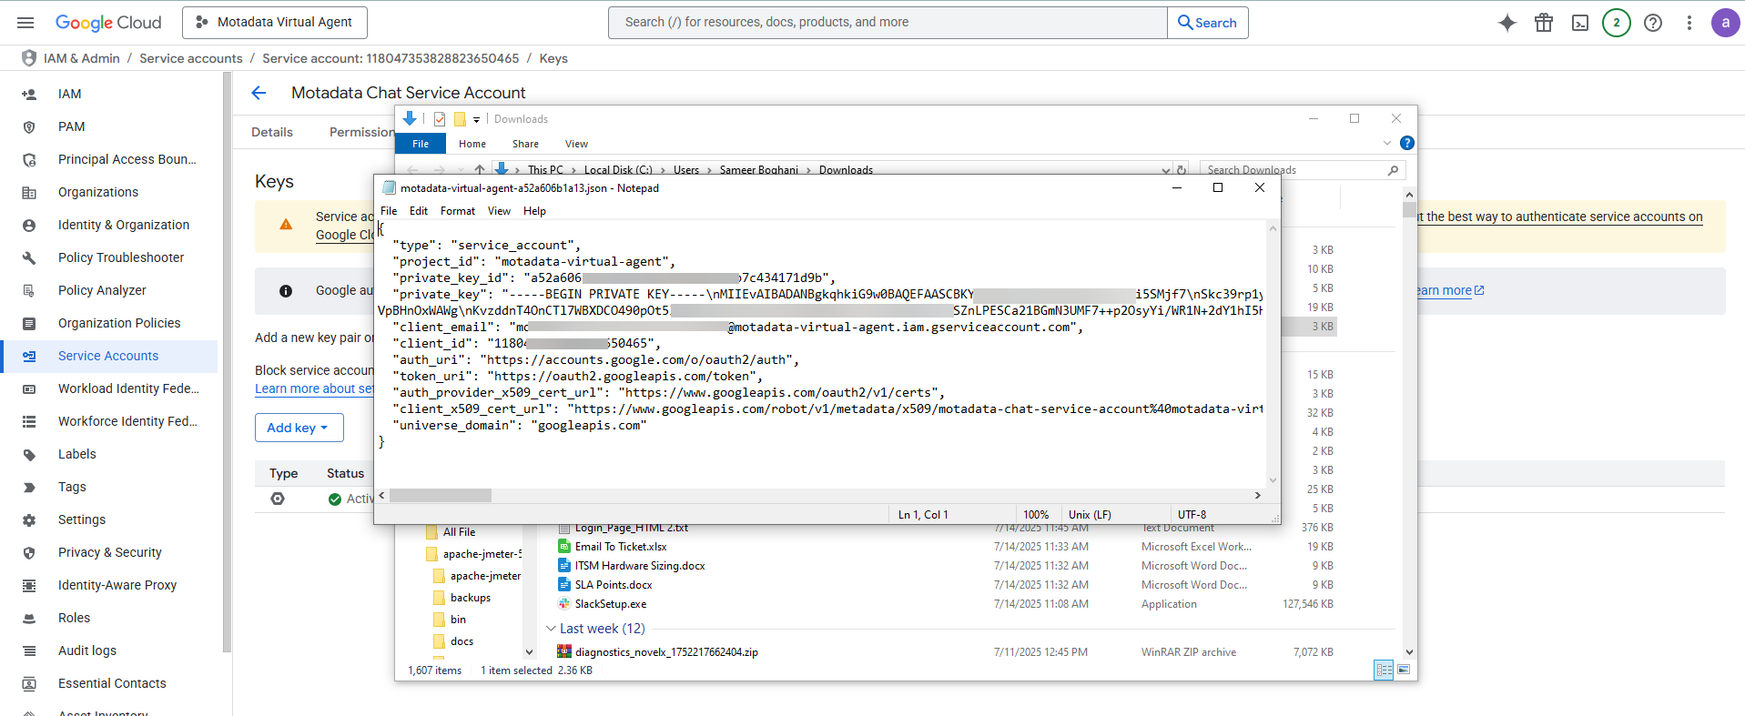1745x716 pixels.
Task: Open the Explorer quick access toolbar customize arrow
Action: [x=476, y=119]
